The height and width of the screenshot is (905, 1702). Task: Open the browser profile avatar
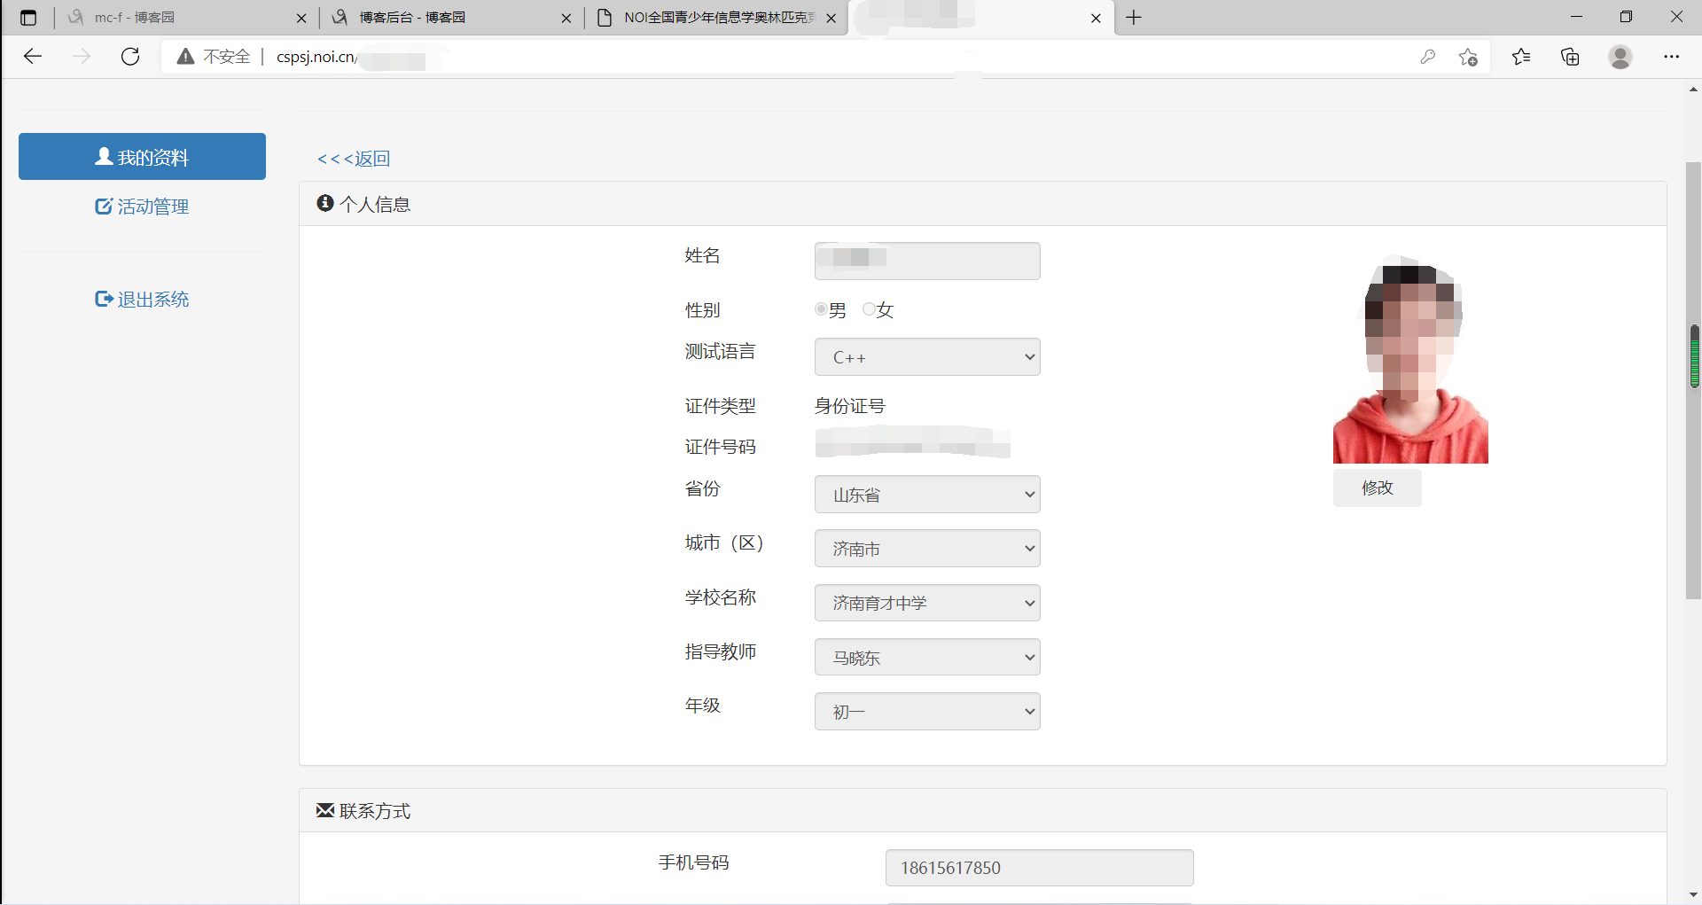point(1620,57)
